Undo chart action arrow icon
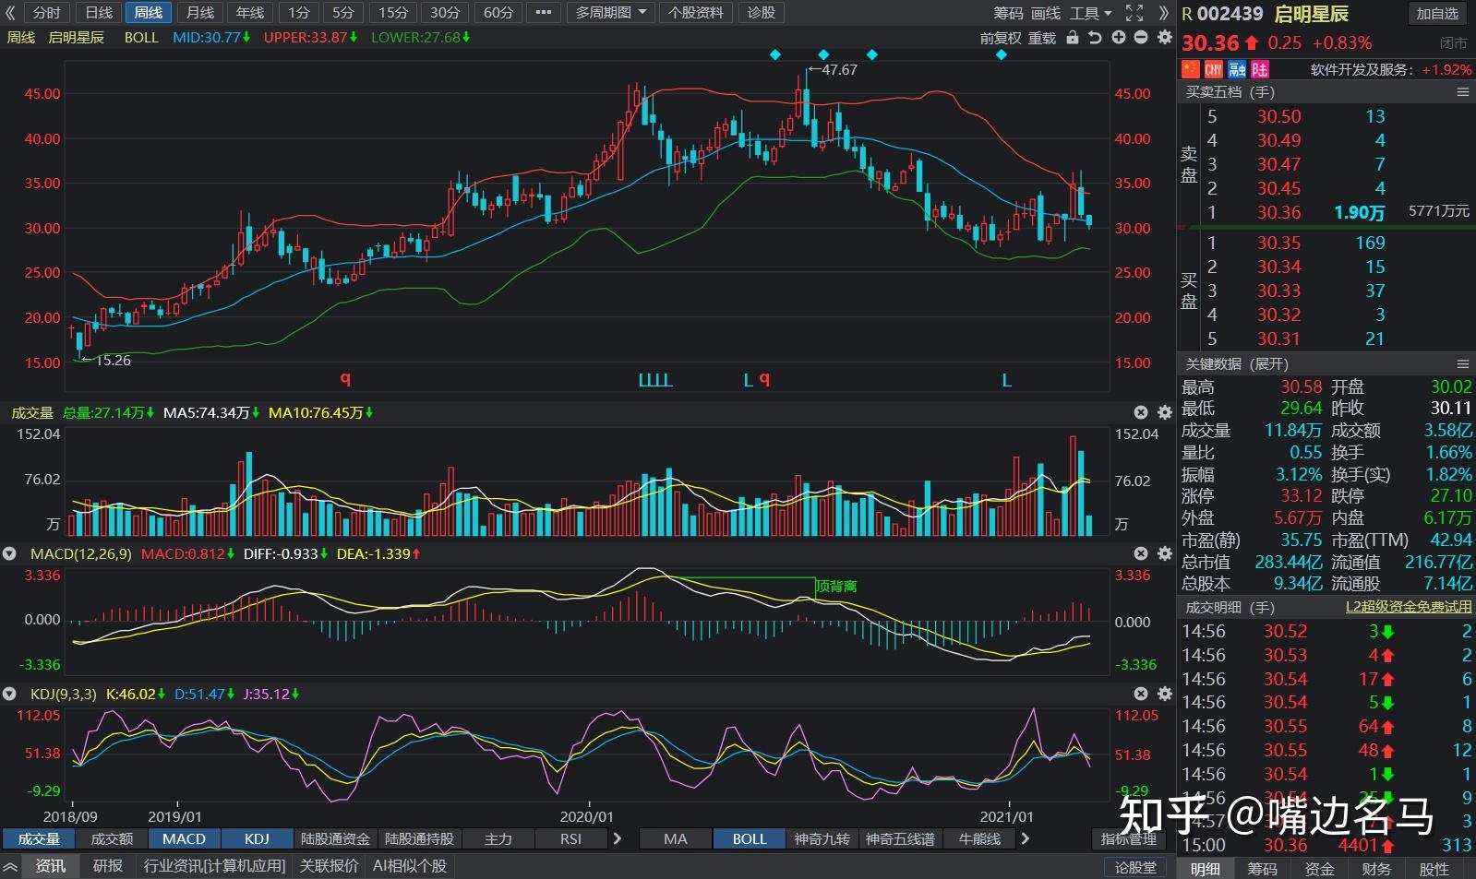The width and height of the screenshot is (1476, 879). point(1095,38)
